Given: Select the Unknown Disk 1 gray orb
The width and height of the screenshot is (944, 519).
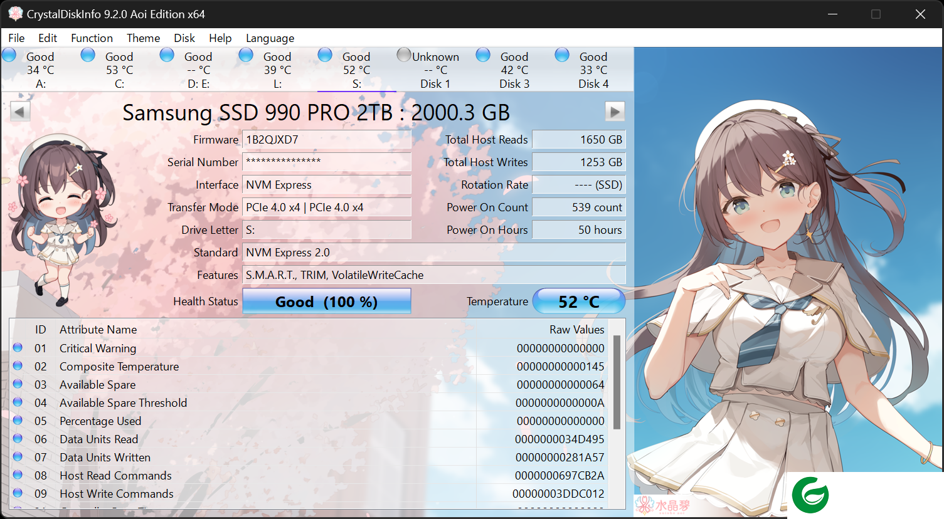Looking at the screenshot, I should pyautogui.click(x=404, y=55).
